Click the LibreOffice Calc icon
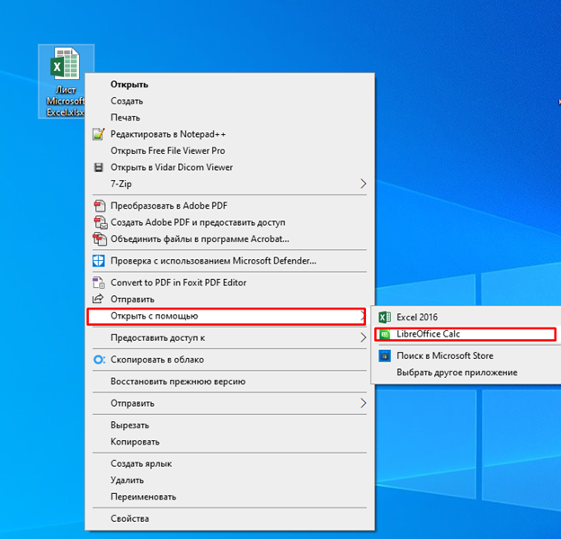Image resolution: width=561 pixels, height=539 pixels. click(x=385, y=334)
